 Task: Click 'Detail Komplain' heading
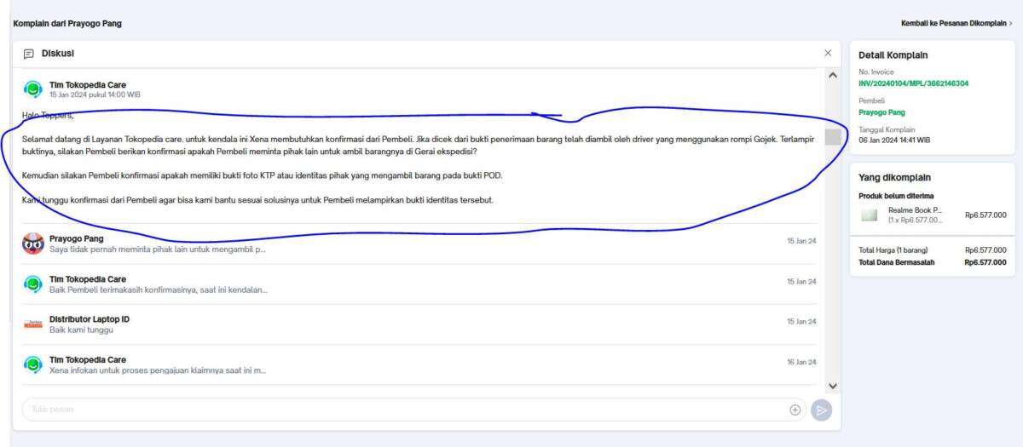tap(893, 55)
